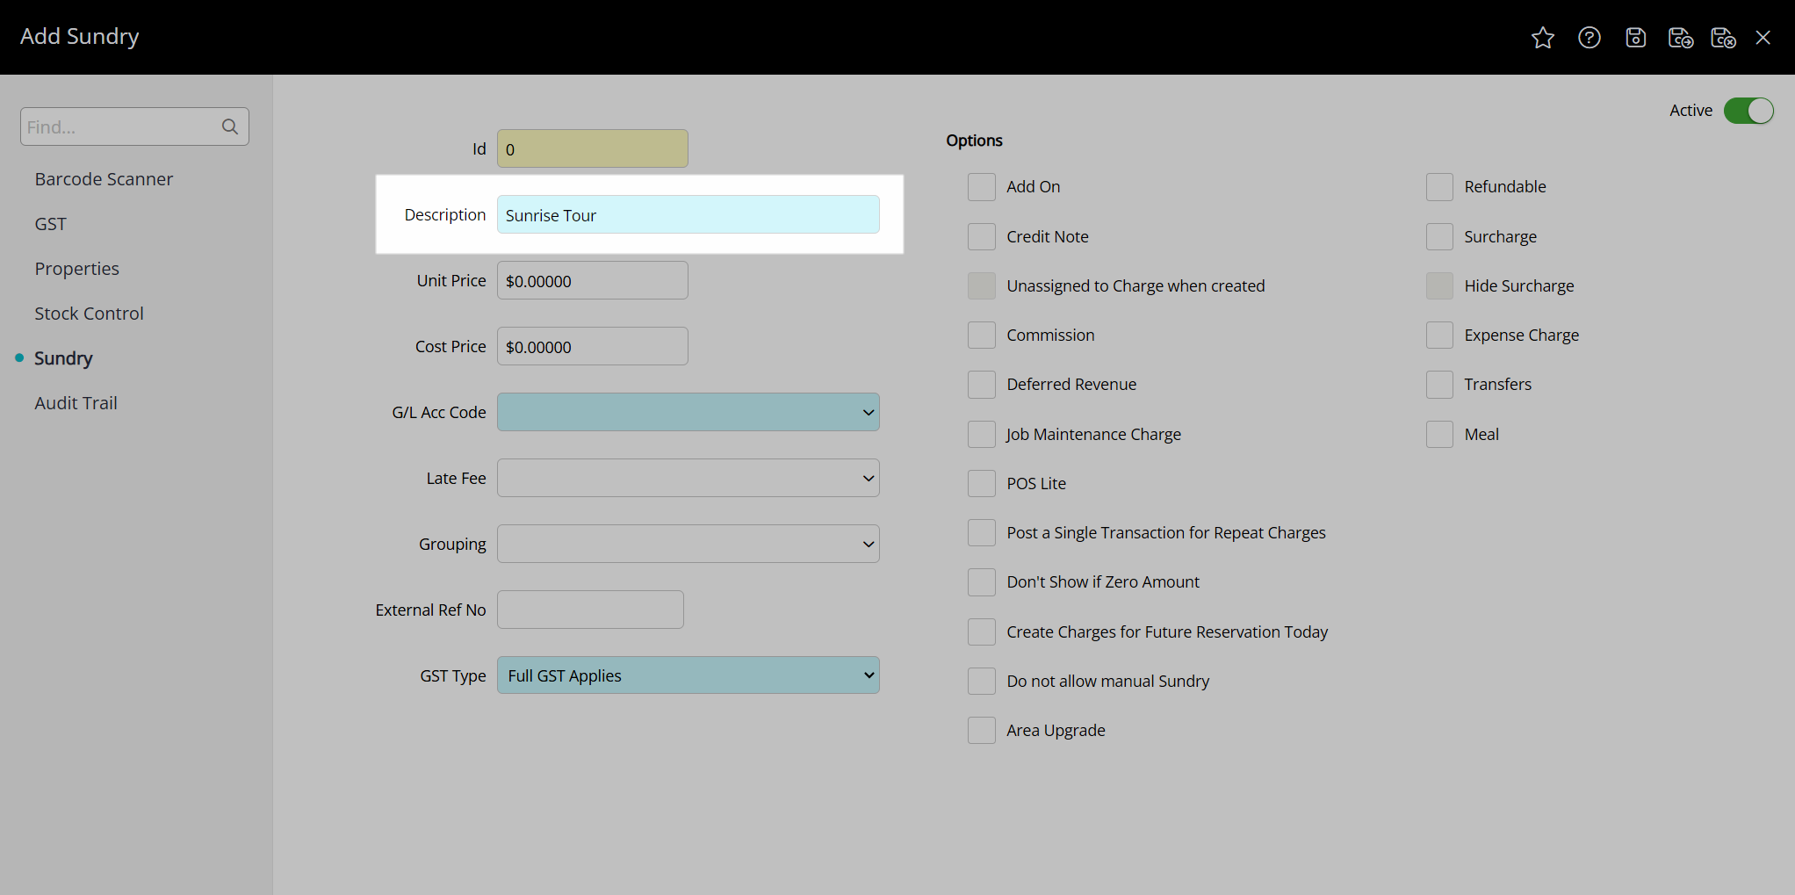This screenshot has height=895, width=1795.
Task: Click the Id field
Action: (593, 148)
